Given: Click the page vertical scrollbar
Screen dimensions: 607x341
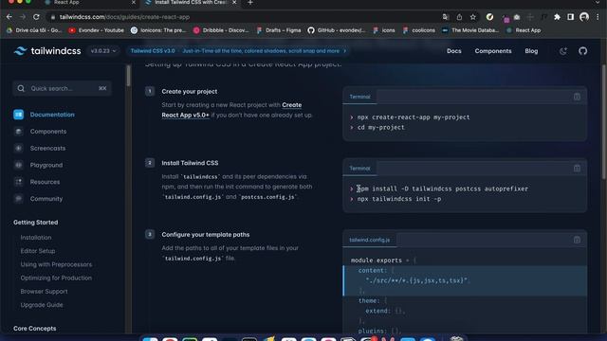Looking at the screenshot, I should tap(603, 122).
